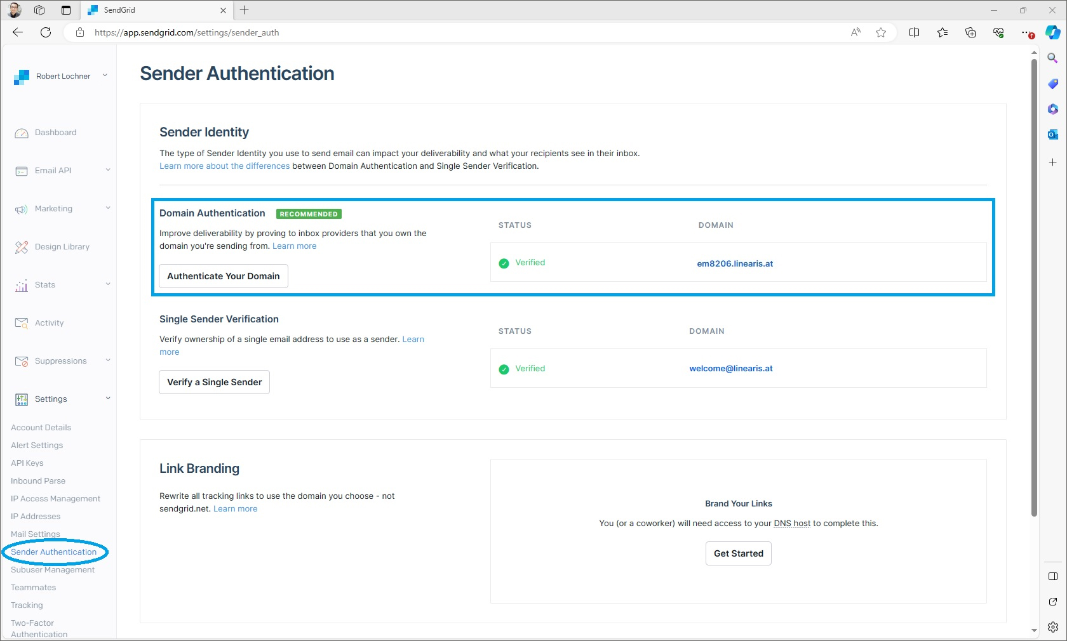The height and width of the screenshot is (641, 1067).
Task: Click the page vertical scrollbar thumb
Action: click(x=1034, y=287)
